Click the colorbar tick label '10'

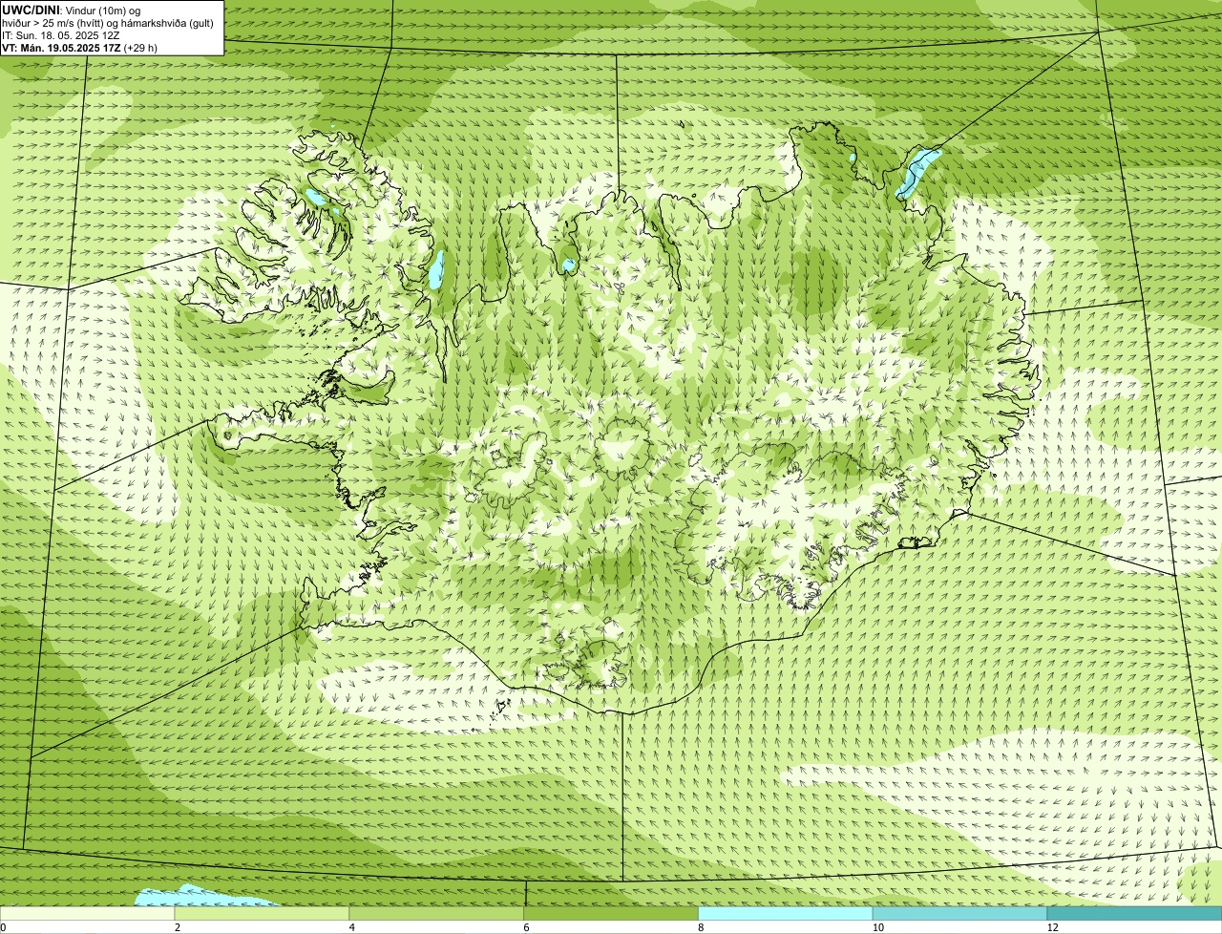tap(877, 927)
